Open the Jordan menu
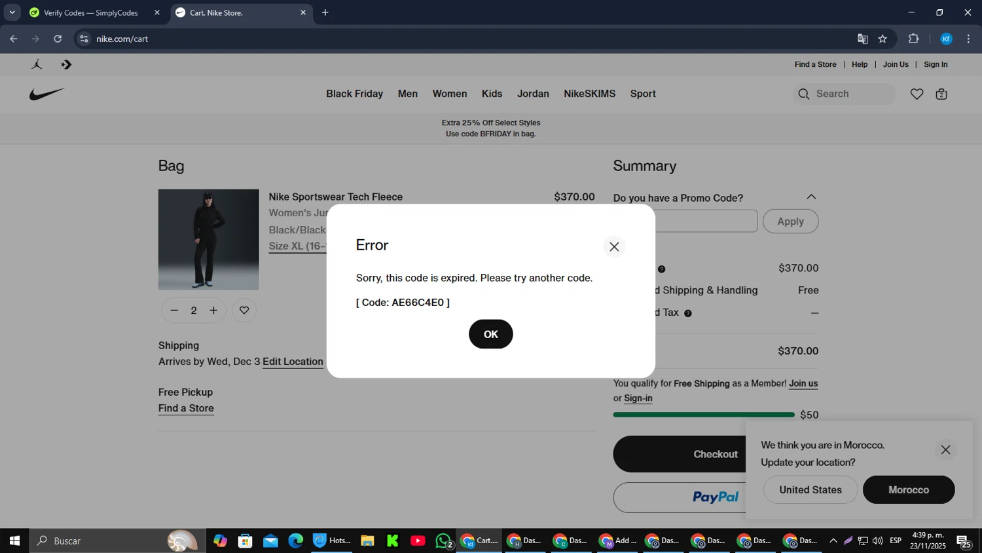The width and height of the screenshot is (982, 553). click(533, 94)
